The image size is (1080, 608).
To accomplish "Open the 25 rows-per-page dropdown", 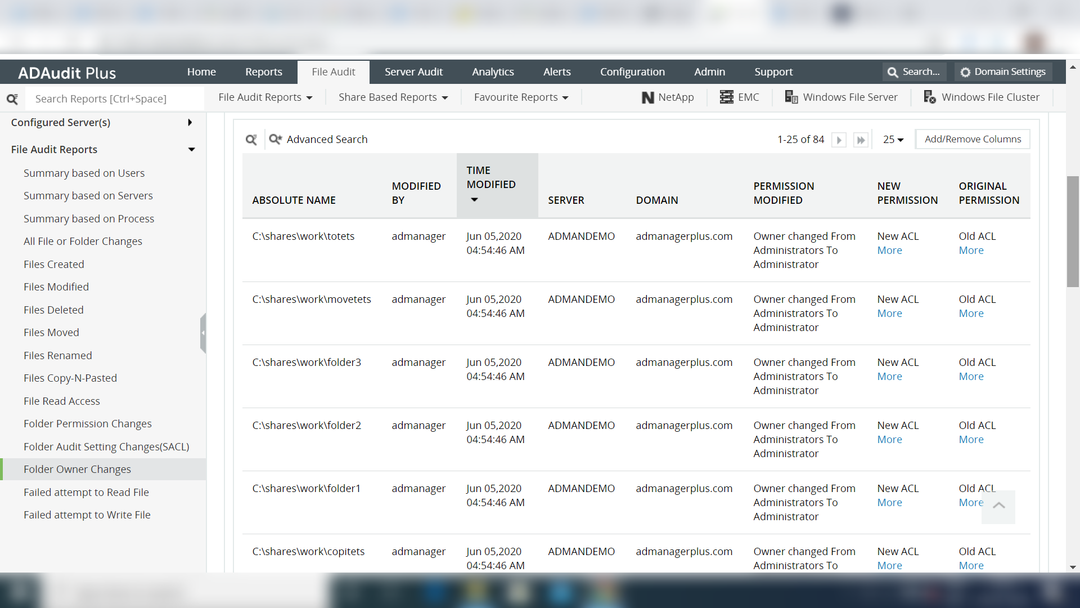I will (893, 140).
